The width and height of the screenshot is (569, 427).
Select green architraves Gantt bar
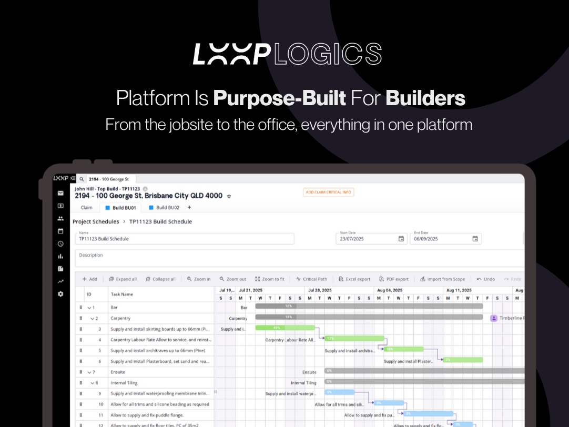404,349
